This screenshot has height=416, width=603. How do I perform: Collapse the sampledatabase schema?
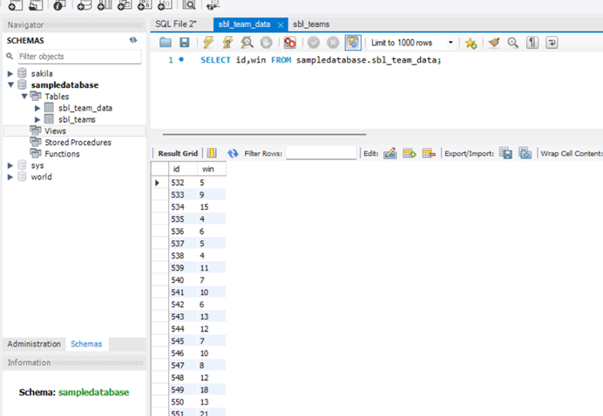click(x=10, y=85)
